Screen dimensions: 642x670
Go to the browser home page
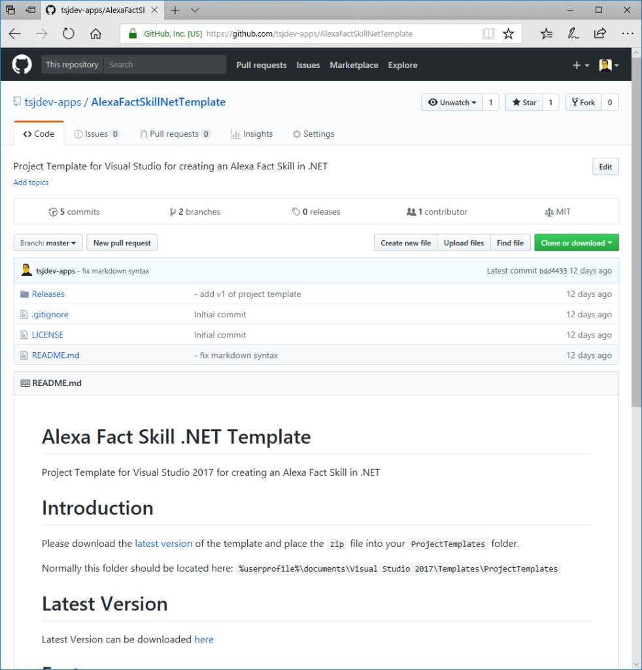pyautogui.click(x=95, y=34)
